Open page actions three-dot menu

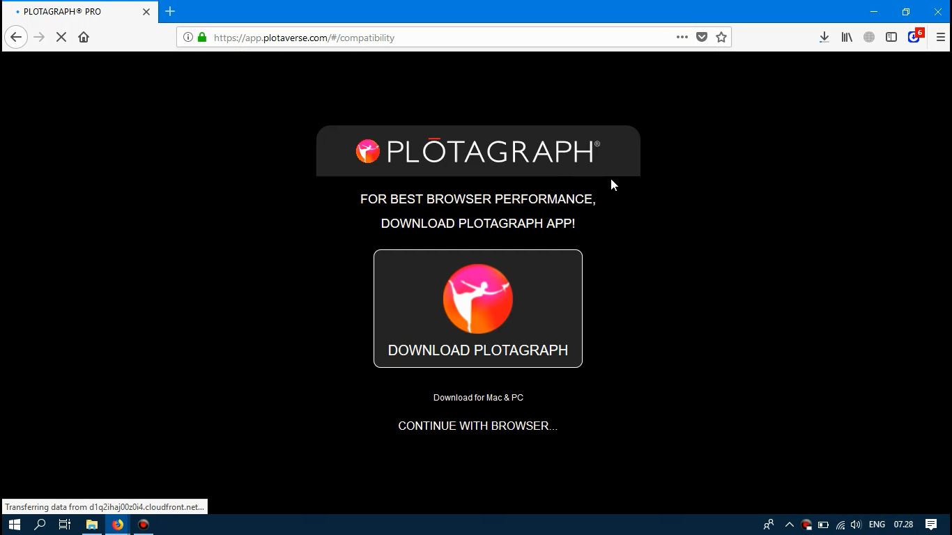(x=682, y=38)
